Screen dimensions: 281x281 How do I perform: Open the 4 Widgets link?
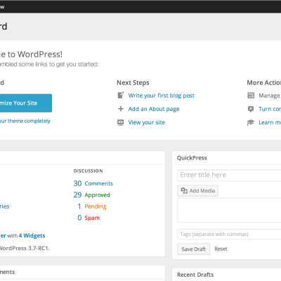tap(32, 235)
